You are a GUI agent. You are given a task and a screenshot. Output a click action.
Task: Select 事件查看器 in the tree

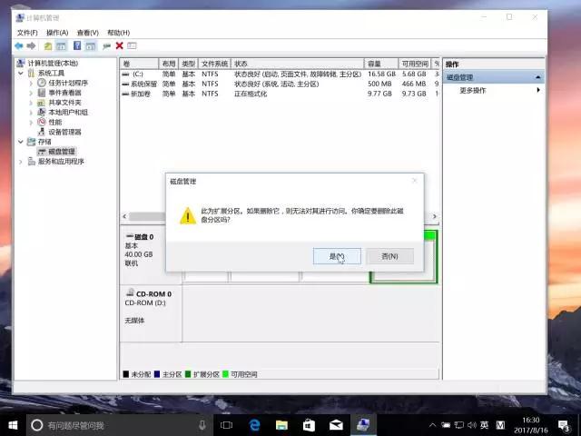click(64, 93)
